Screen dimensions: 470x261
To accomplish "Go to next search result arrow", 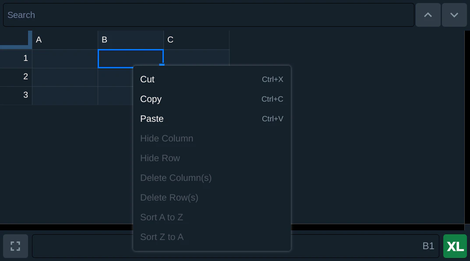I will coord(454,15).
